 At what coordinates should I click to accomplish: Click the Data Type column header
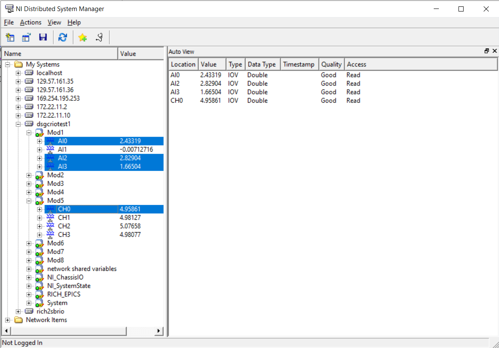pyautogui.click(x=263, y=64)
